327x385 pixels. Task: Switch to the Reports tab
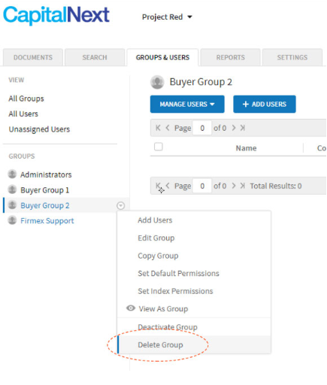tap(230, 57)
